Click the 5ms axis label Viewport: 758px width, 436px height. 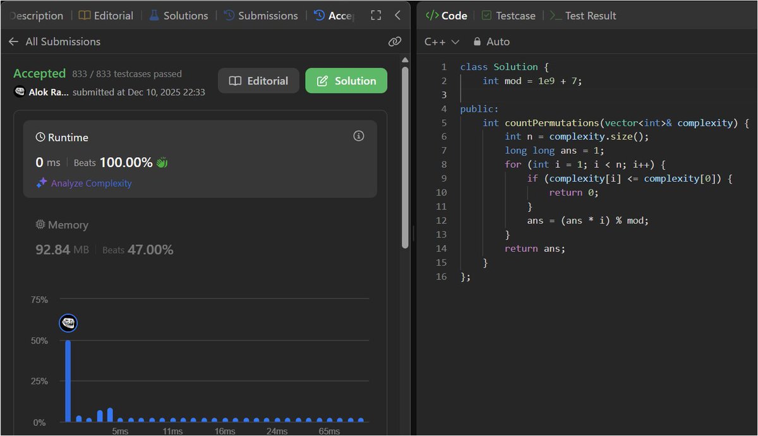[x=121, y=431]
